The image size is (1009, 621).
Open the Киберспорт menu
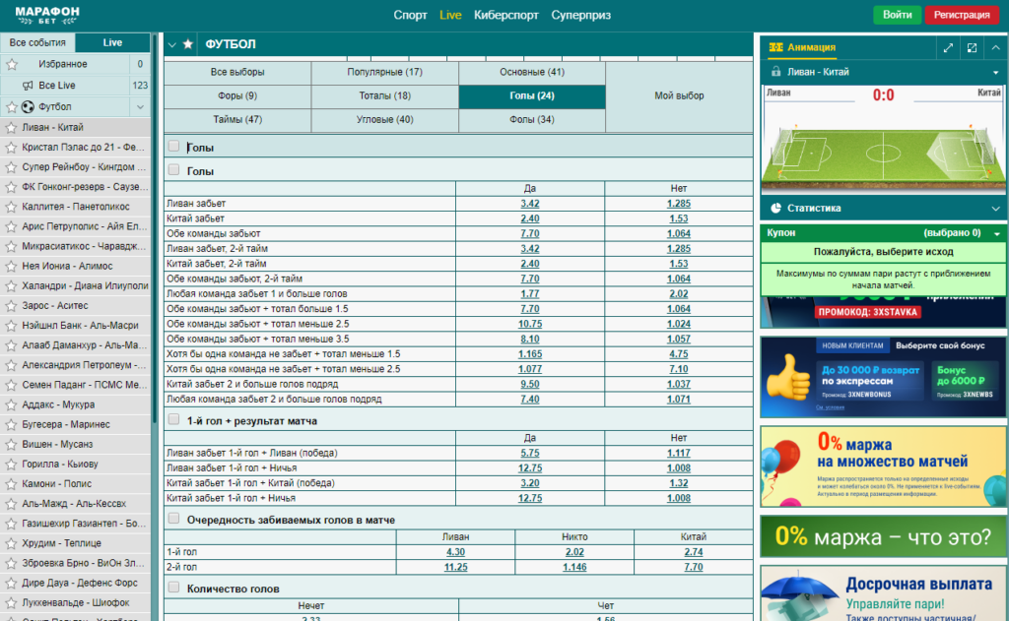505,15
